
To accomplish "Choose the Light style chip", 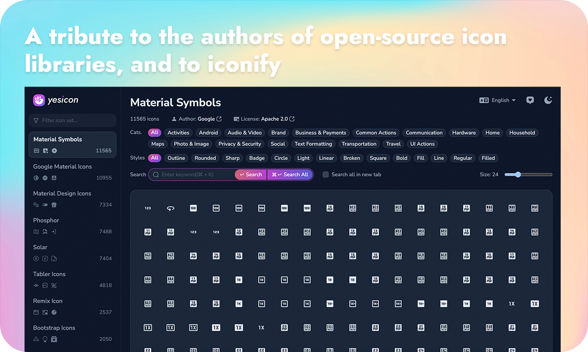I will pyautogui.click(x=303, y=158).
